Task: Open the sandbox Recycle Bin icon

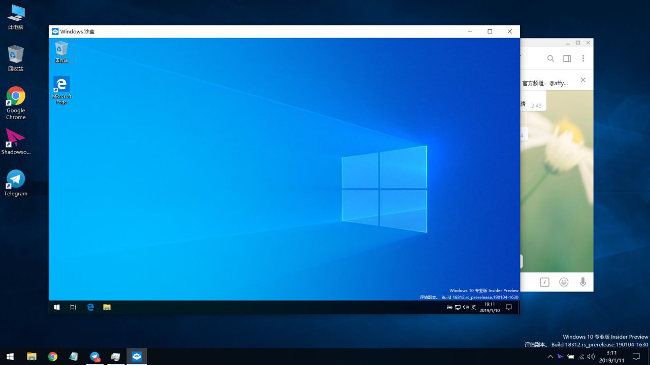Action: click(61, 52)
